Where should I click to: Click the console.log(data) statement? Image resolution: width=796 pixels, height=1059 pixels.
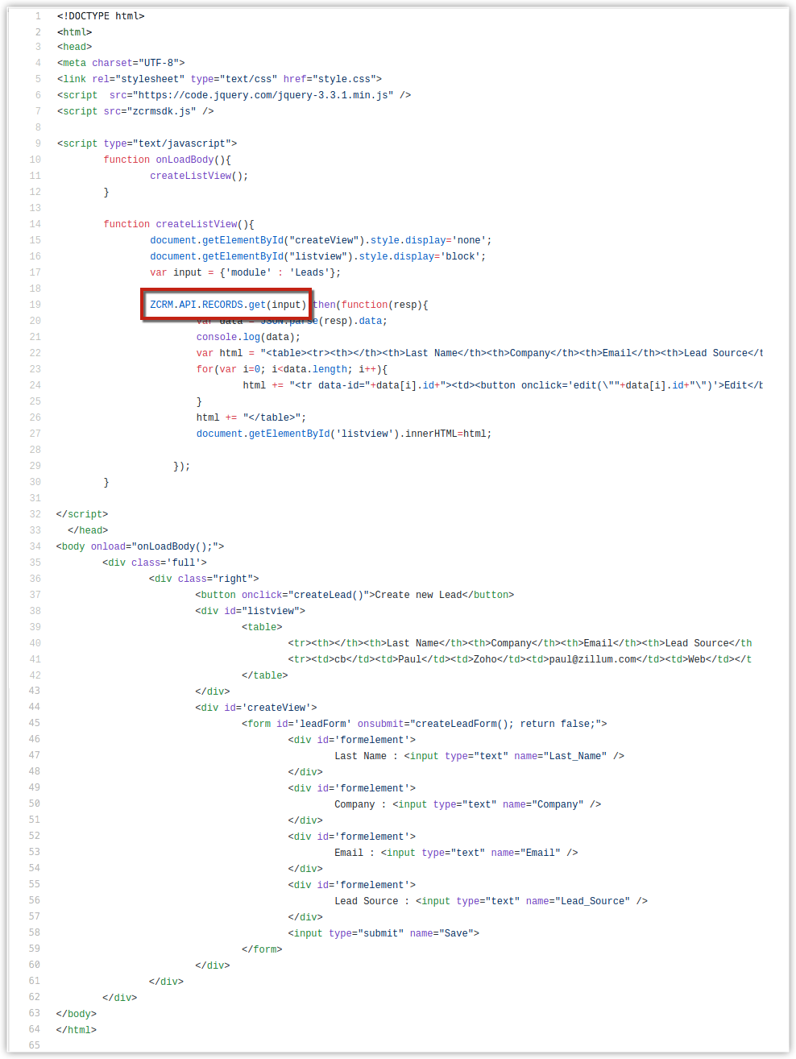pyautogui.click(x=247, y=337)
